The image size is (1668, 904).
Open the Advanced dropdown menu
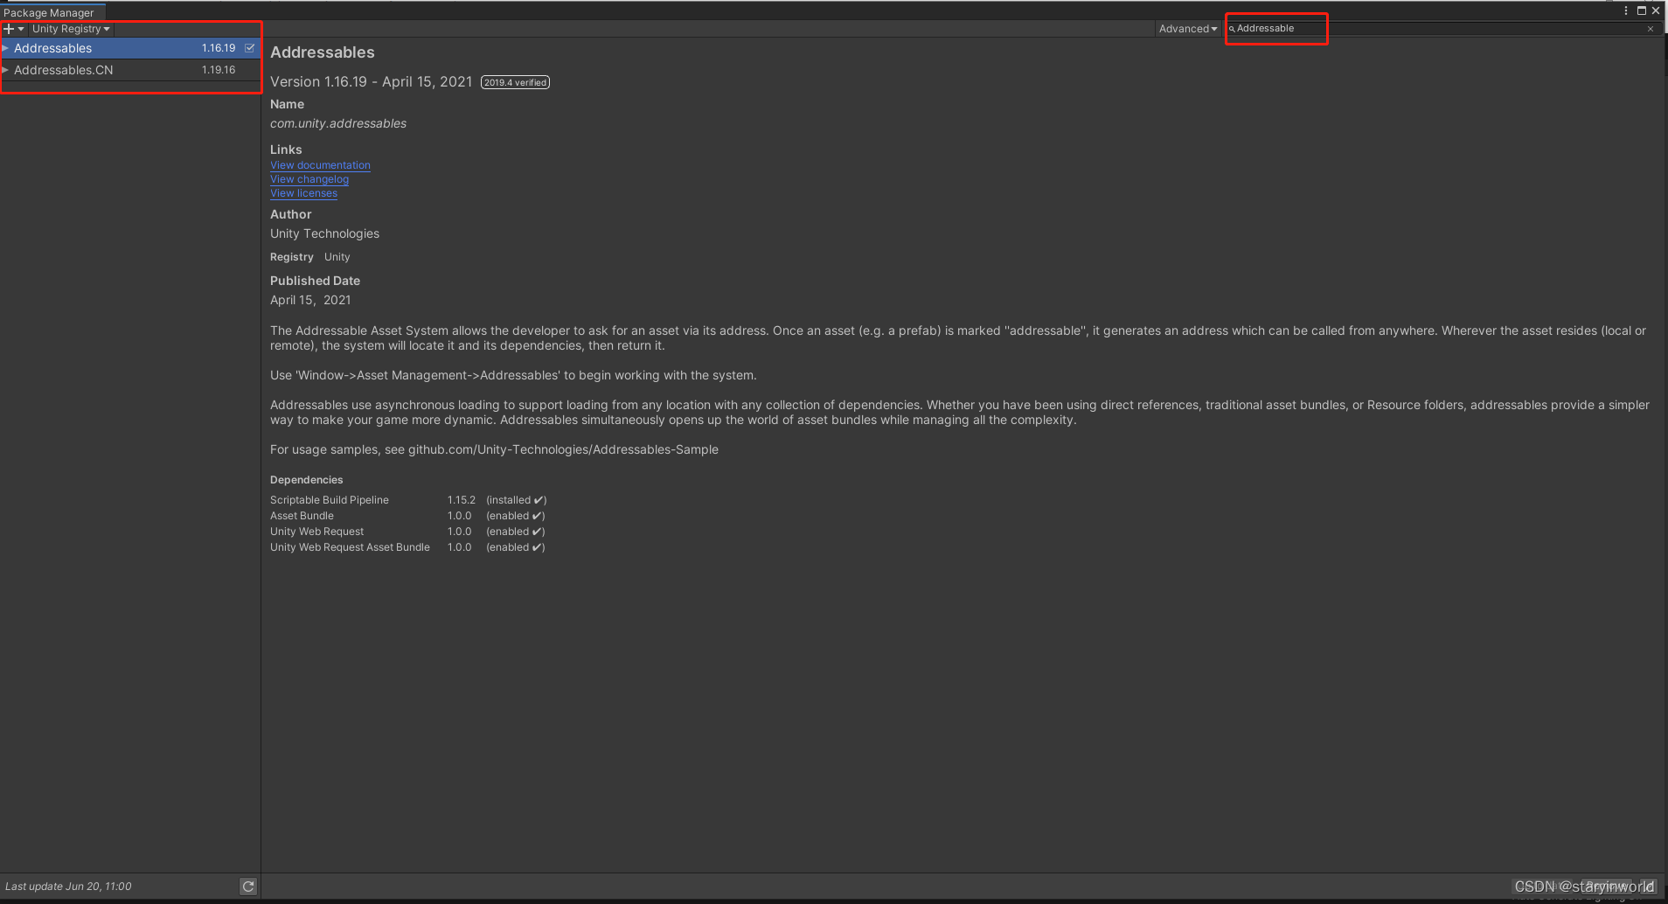click(1187, 29)
